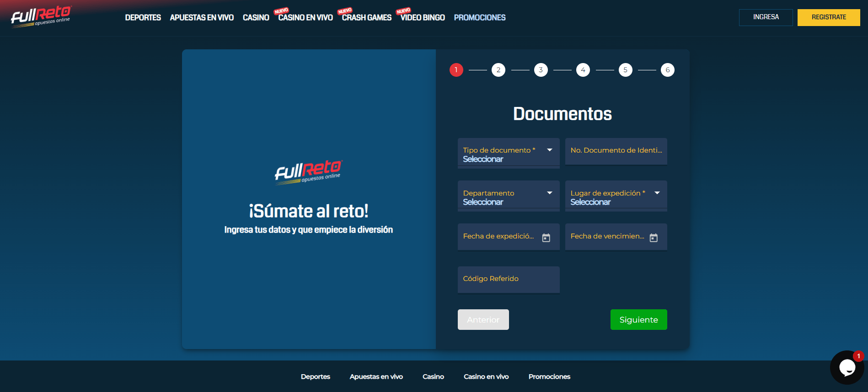Screen dimensions: 868x392
Task: Select step 6 in registration stepper
Action: click(x=668, y=70)
